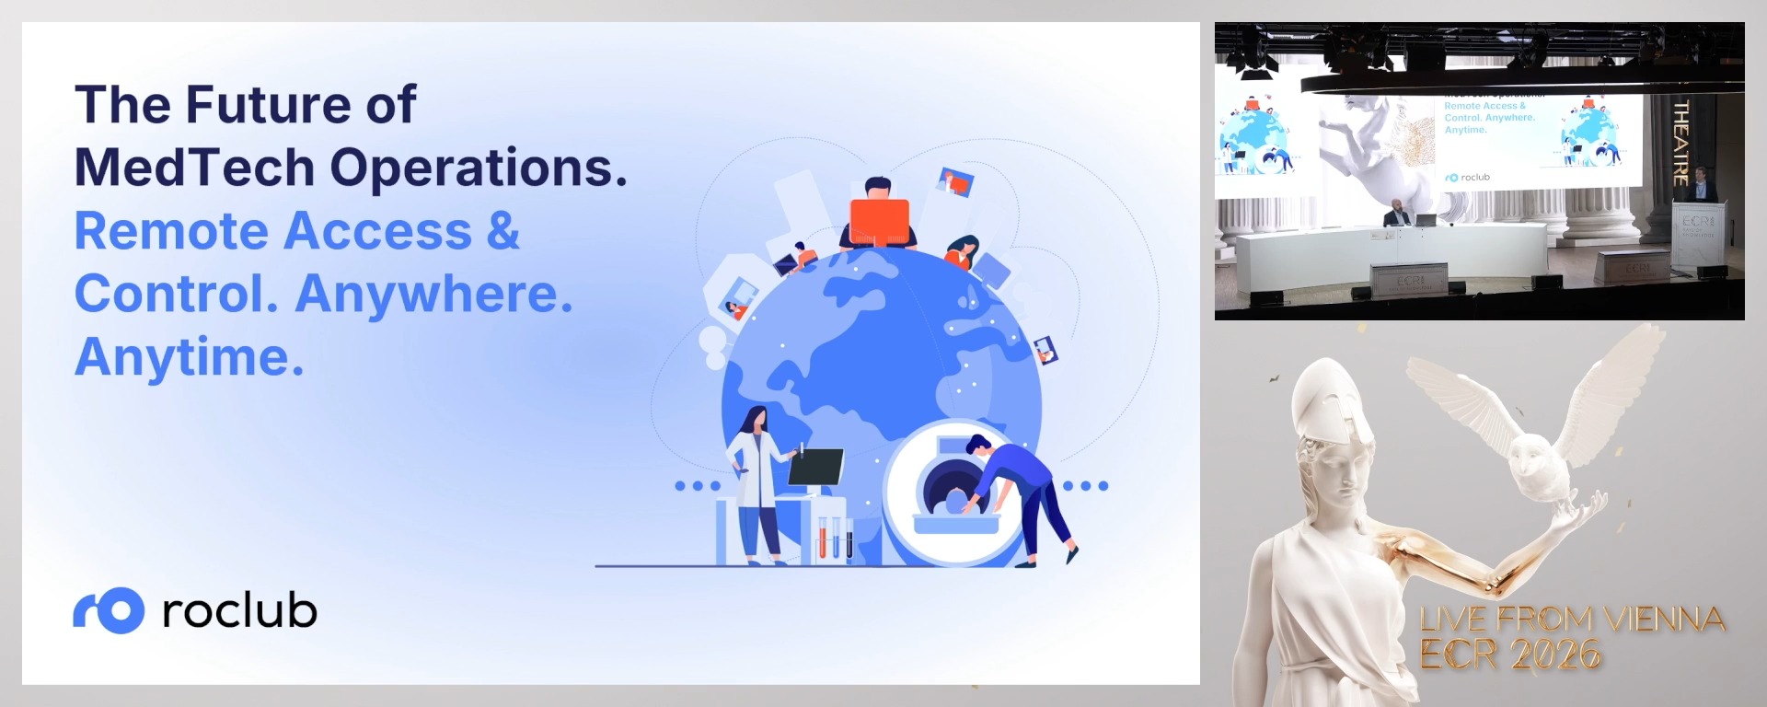Viewport: 1767px width, 707px height.
Task: Open the live stage camera feed
Action: (x=1479, y=171)
